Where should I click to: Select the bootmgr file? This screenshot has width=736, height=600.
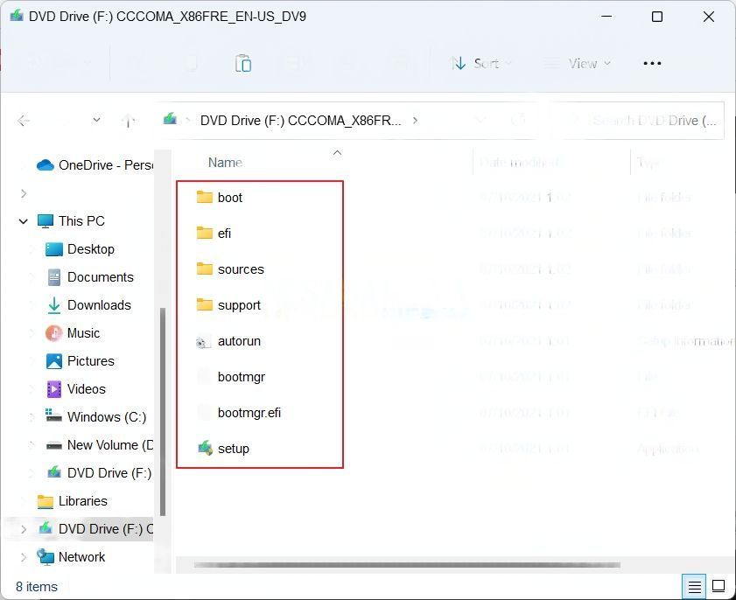[230, 377]
